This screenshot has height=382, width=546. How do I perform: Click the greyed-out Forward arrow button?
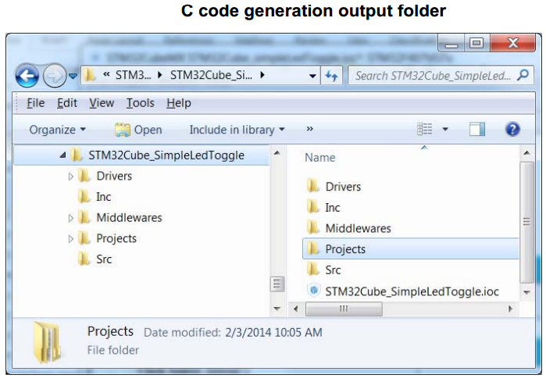click(55, 76)
